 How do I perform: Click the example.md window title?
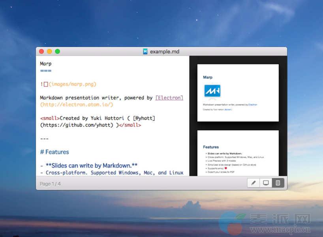point(164,51)
